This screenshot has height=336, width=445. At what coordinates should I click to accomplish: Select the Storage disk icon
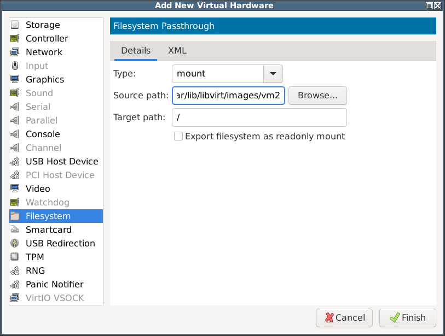coord(15,25)
